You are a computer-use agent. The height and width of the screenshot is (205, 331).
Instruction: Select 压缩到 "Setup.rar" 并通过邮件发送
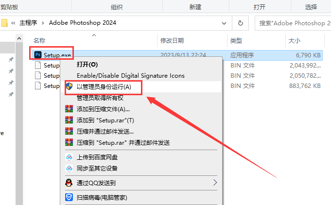[x=123, y=142]
